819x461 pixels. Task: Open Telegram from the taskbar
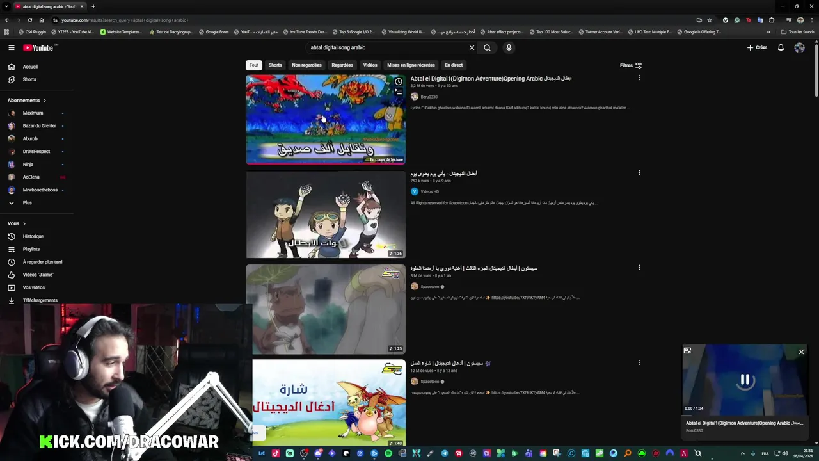tap(445, 453)
